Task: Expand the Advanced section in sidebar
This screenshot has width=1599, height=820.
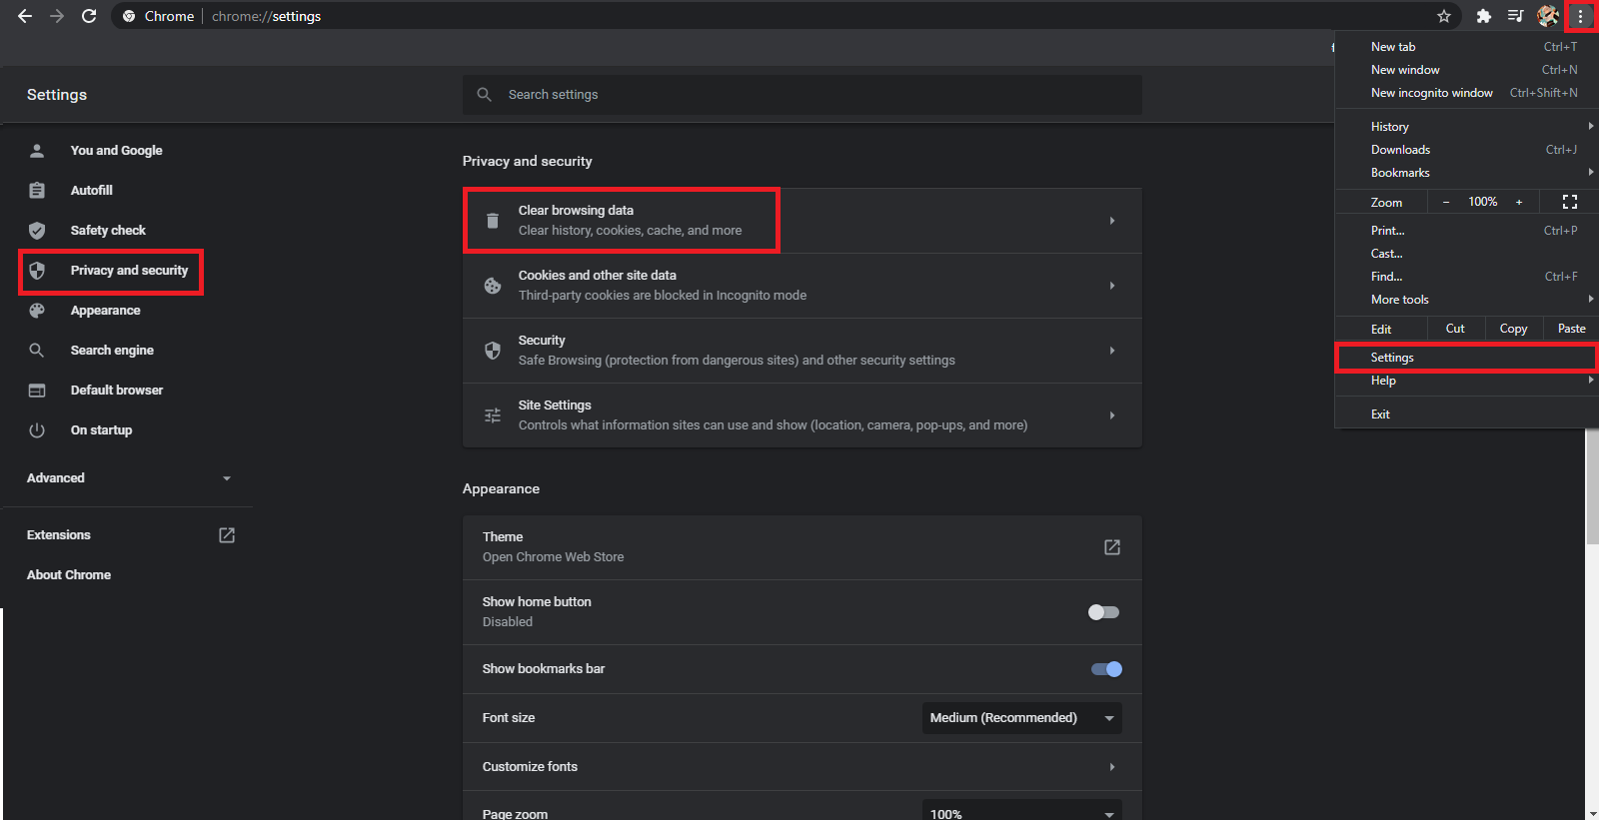Action: click(129, 478)
